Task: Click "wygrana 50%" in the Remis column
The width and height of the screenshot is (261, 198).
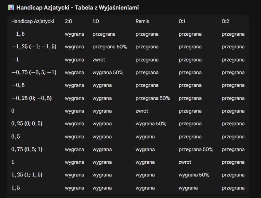Action: click(x=151, y=124)
